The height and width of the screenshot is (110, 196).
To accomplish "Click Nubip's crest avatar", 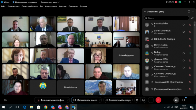I will pyautogui.click(x=147, y=53).
